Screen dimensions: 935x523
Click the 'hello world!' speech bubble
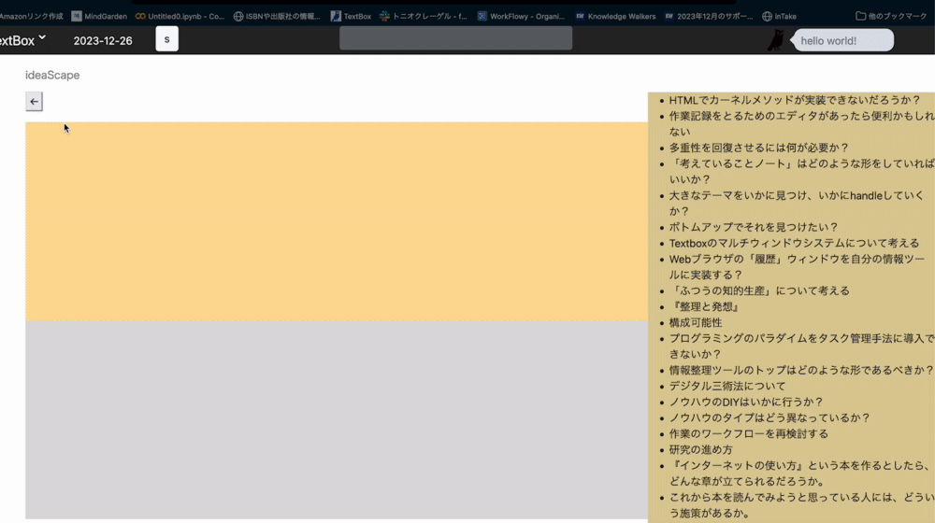(843, 40)
